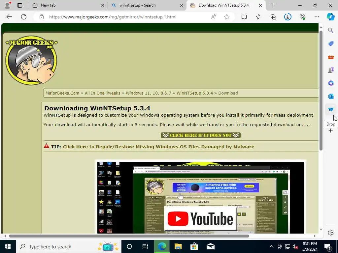The height and width of the screenshot is (253, 338).
Task: Open the Favorites list
Action: pyautogui.click(x=259, y=17)
